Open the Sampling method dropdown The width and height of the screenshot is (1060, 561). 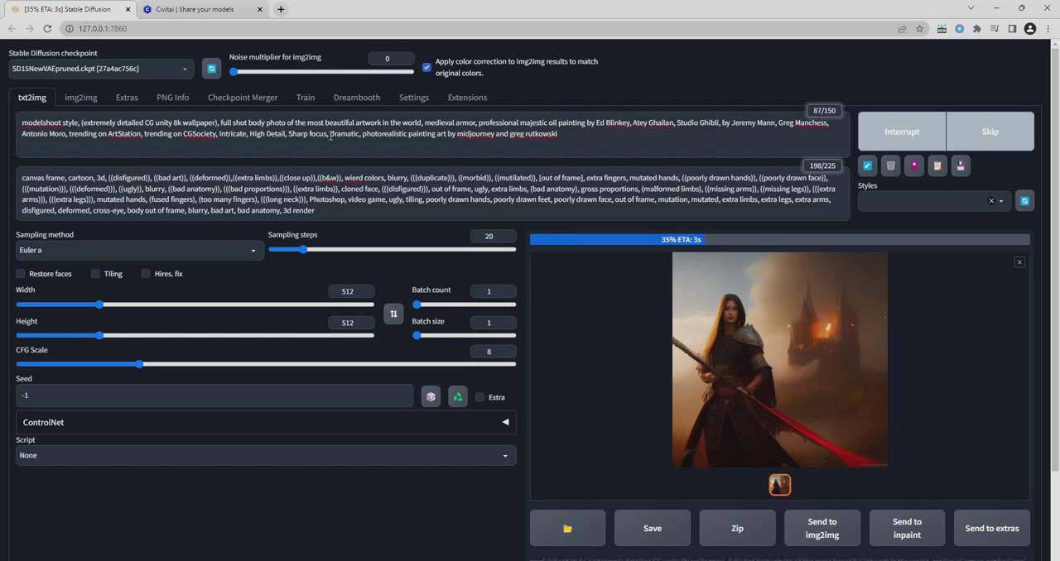(137, 250)
